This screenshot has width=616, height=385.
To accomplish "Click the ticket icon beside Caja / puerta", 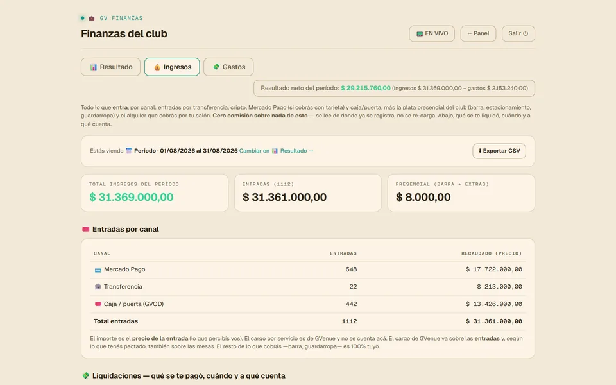I will [98, 304].
